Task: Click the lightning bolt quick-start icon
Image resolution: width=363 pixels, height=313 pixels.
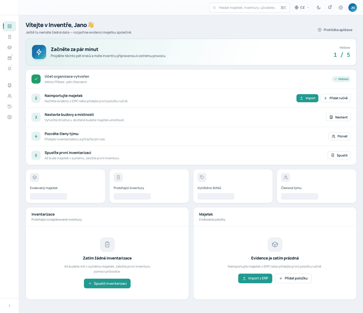Action: [x=39, y=52]
